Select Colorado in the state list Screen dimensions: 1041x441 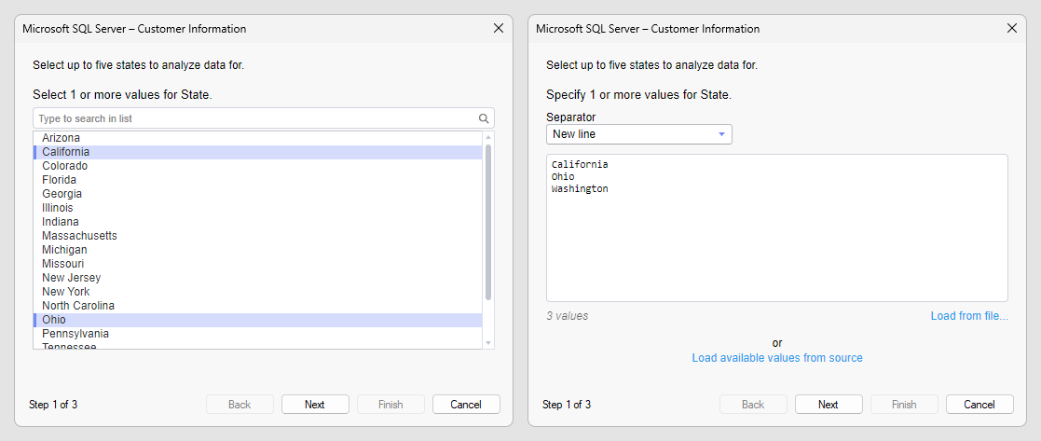tap(257, 166)
